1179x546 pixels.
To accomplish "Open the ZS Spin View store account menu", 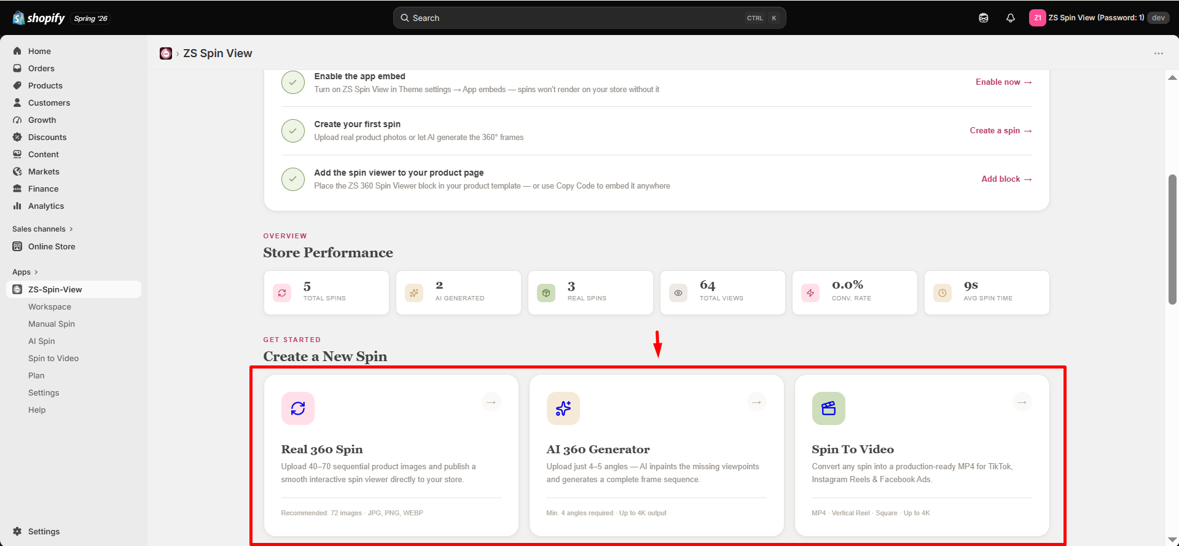I will (x=1099, y=18).
